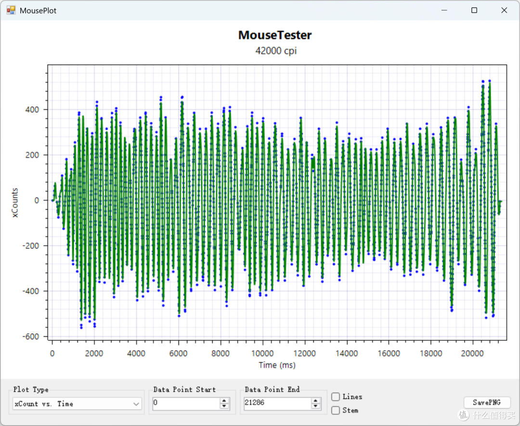Close the MousePlot window
The height and width of the screenshot is (426, 520).
tap(504, 10)
